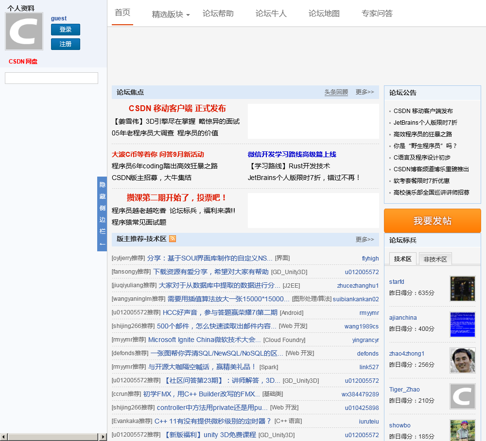Go to the 首页 tab
Viewport: 486px width, 441px height.
pos(122,13)
